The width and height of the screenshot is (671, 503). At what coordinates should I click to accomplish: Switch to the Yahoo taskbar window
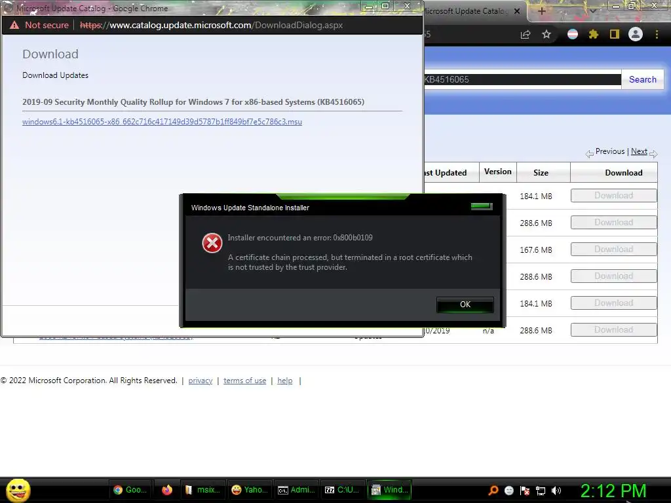click(249, 490)
